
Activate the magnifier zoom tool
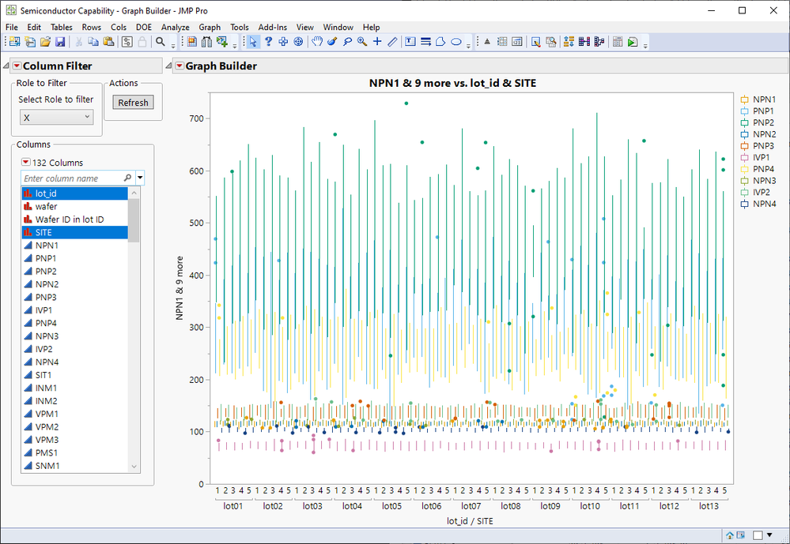[x=362, y=42]
